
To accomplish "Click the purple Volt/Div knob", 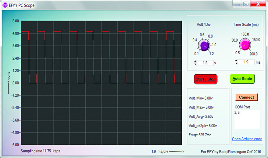I will [x=204, y=46].
